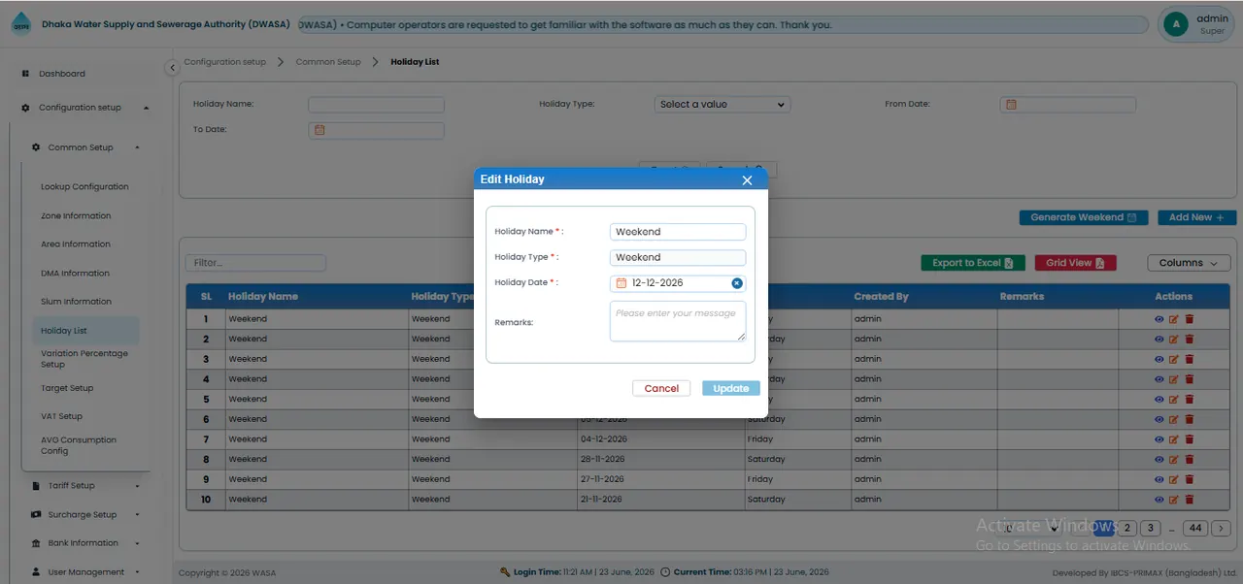Click the Holiday Name field in the dialog
The image size is (1243, 584).
678,232
